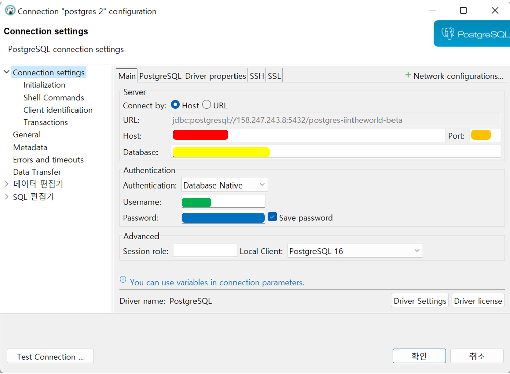Switch to the PostgreSQL tab
This screenshot has height=374, width=510.
[160, 76]
